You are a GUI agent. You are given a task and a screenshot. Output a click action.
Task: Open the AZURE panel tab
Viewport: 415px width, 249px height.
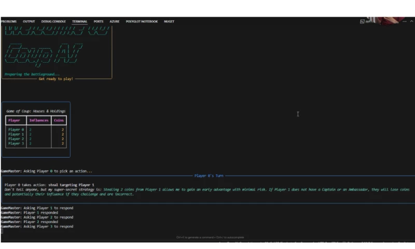point(115,21)
